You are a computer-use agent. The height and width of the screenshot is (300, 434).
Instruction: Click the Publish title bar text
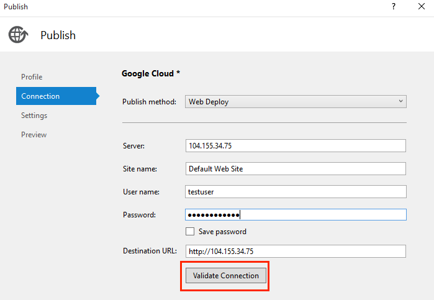coord(16,7)
